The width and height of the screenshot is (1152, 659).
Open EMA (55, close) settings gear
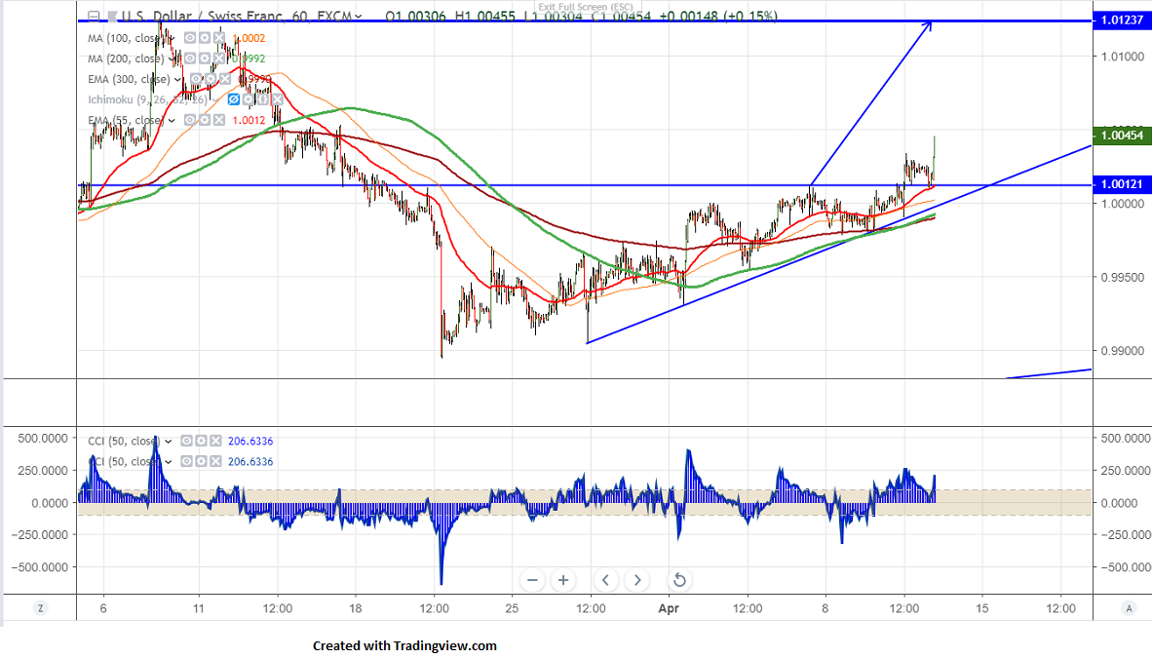[x=205, y=121]
